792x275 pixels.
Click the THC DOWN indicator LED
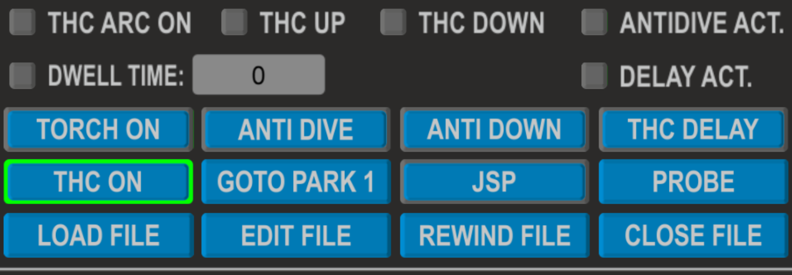[x=394, y=23]
